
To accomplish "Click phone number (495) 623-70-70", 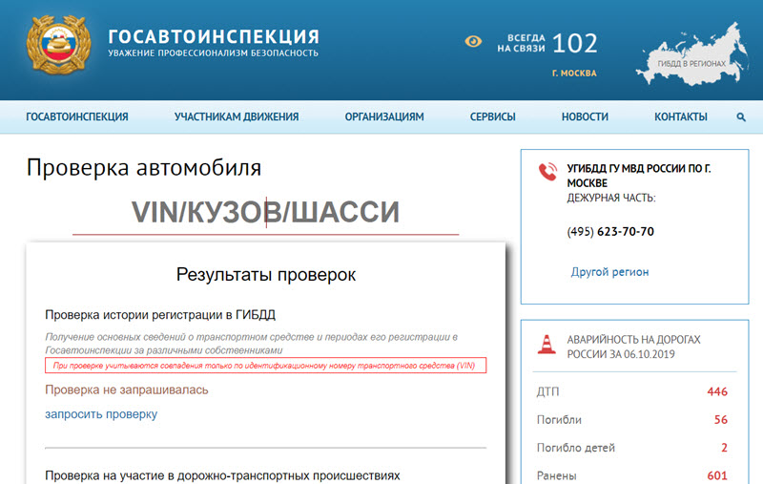I will [610, 232].
